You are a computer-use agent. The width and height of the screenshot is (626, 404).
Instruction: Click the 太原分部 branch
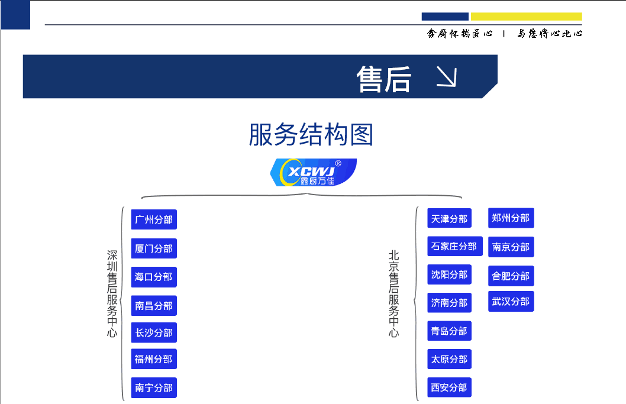coord(450,359)
